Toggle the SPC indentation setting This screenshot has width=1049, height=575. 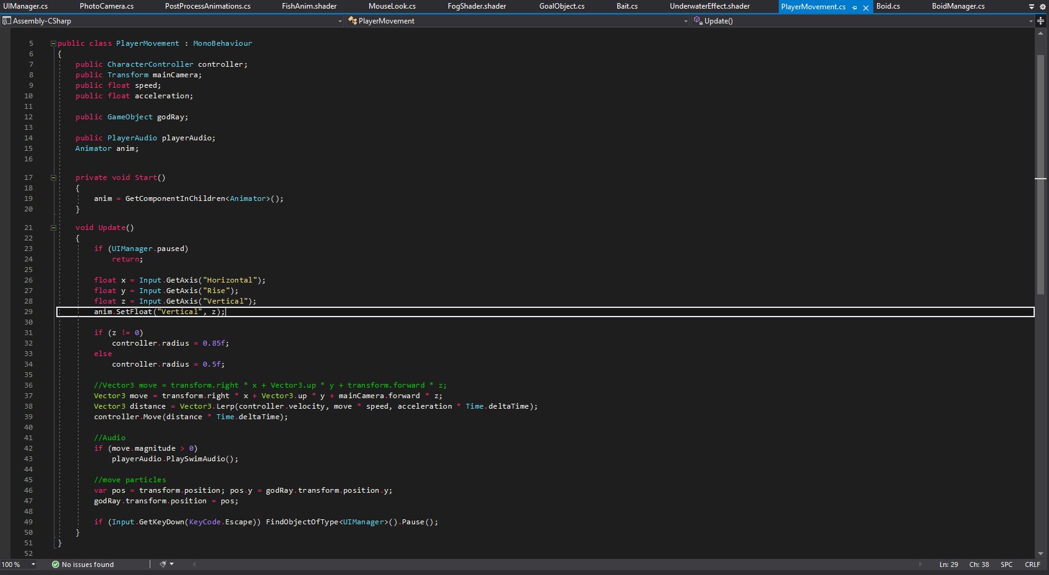point(1006,564)
